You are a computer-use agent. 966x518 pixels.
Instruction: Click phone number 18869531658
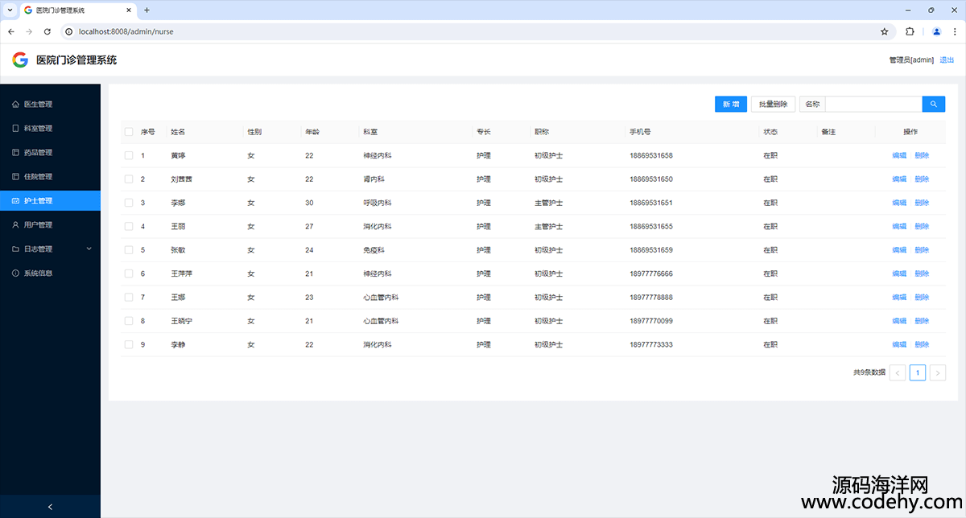click(x=651, y=155)
